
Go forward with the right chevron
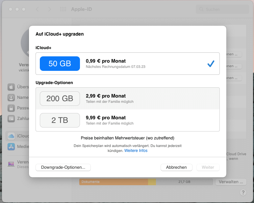tap(50, 9)
